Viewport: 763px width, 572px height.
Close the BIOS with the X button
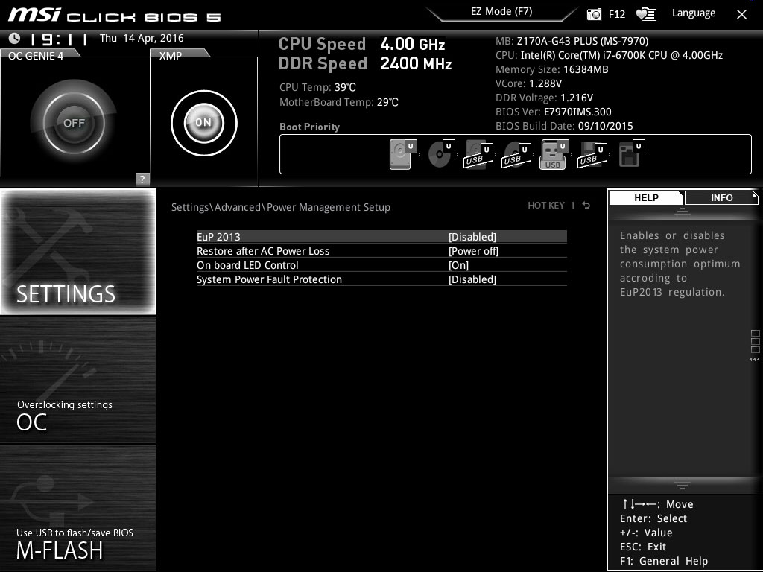tap(741, 15)
